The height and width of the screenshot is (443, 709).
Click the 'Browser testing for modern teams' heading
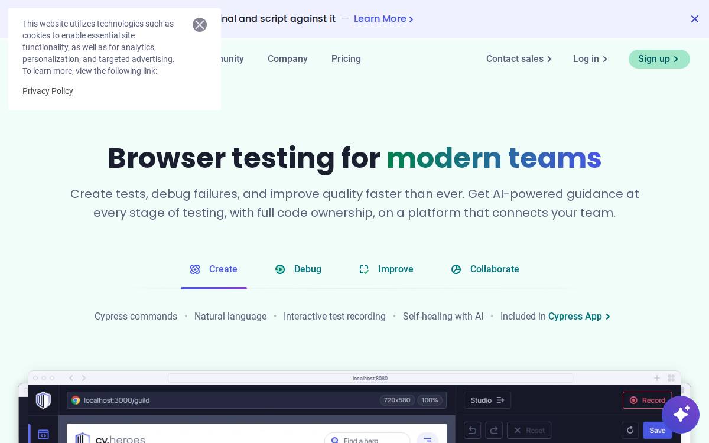click(x=354, y=158)
